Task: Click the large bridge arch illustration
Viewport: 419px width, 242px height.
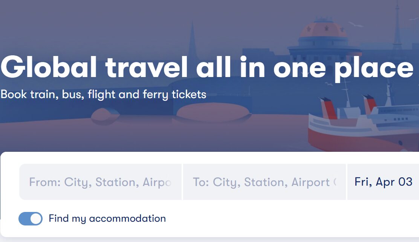Action: click(213, 112)
